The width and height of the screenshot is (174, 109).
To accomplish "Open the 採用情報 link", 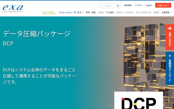I will pyautogui.click(x=128, y=5).
